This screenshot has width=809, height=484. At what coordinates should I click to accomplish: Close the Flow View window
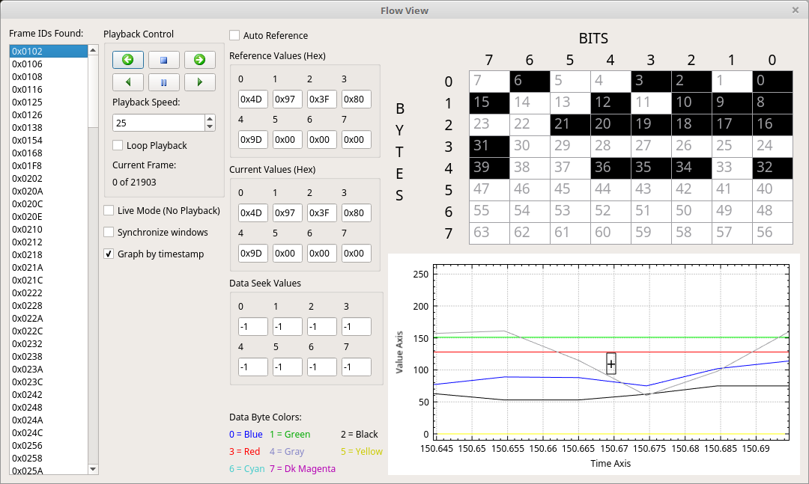click(795, 10)
